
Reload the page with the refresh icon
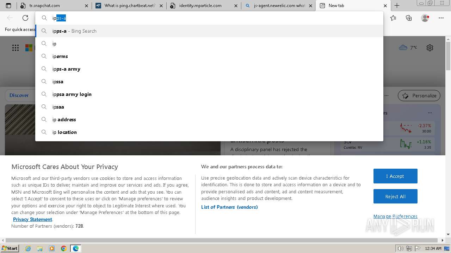click(x=25, y=18)
